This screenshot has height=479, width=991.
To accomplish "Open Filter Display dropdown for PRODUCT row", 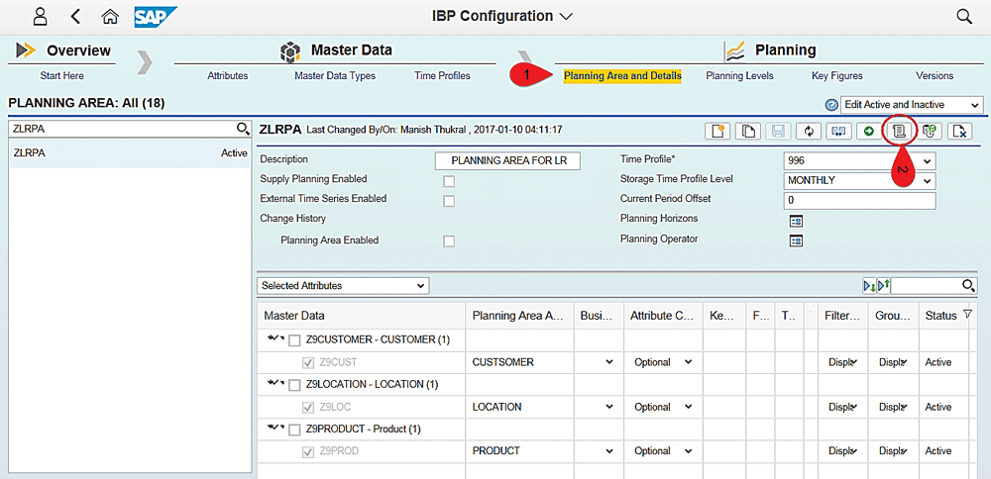I will tap(842, 452).
